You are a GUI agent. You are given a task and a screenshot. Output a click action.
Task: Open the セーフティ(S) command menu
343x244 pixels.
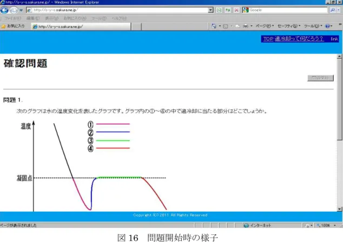coord(289,26)
